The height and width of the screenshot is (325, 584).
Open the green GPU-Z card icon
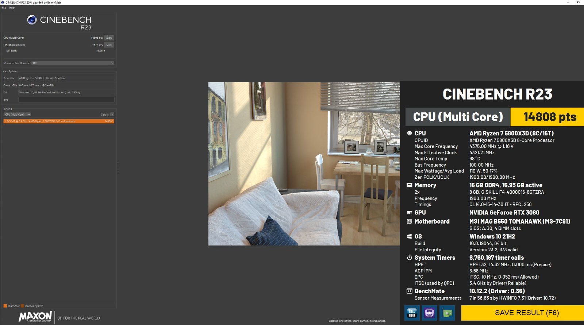(447, 313)
